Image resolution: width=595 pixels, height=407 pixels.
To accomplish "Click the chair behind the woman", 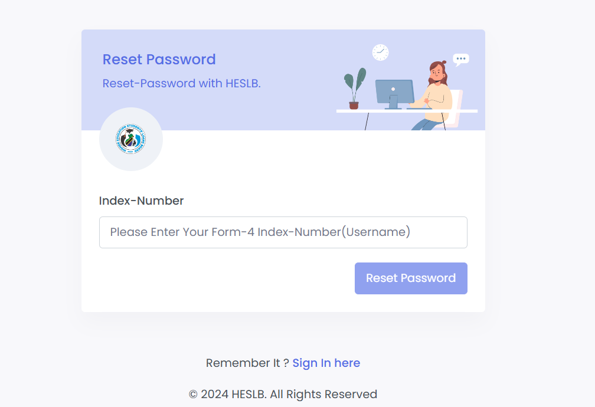I will tap(455, 108).
